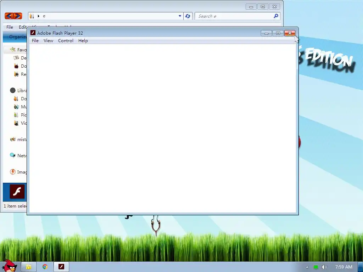Open the File menu in Explorer window
The height and width of the screenshot is (272, 363).
[x=10, y=27]
